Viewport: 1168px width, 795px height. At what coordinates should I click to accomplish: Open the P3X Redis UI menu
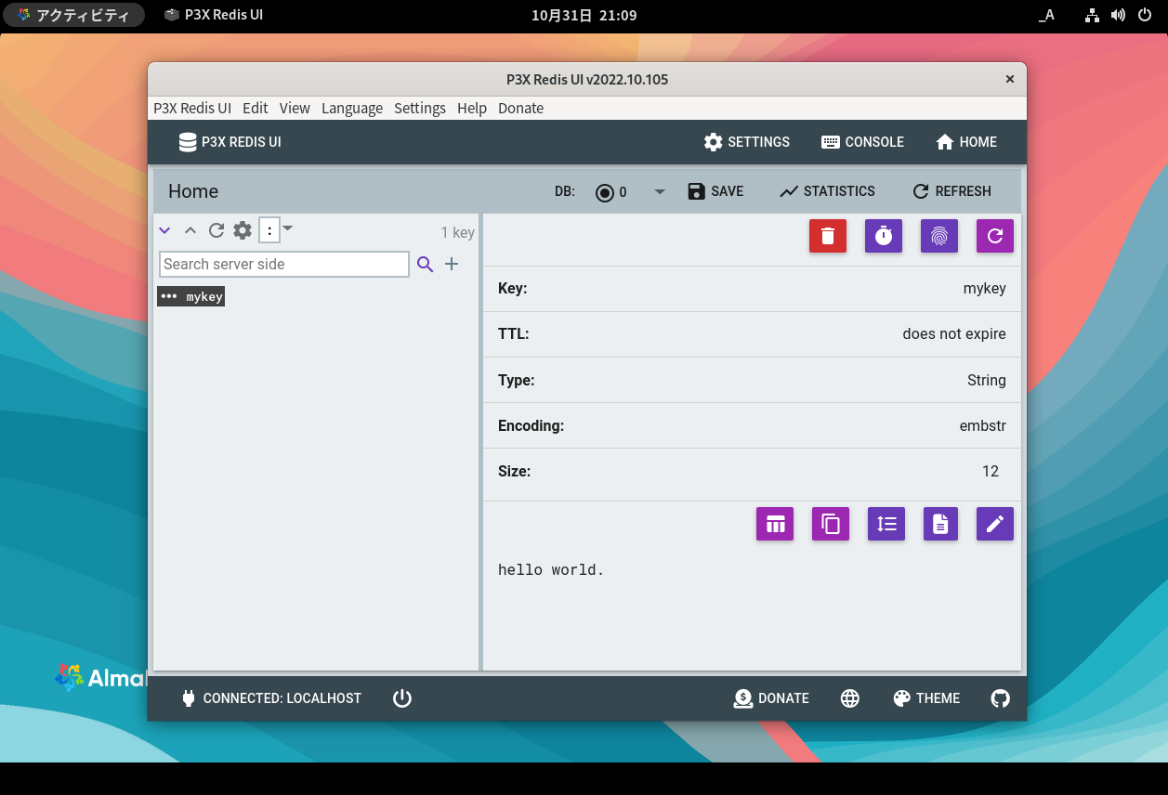pos(192,108)
